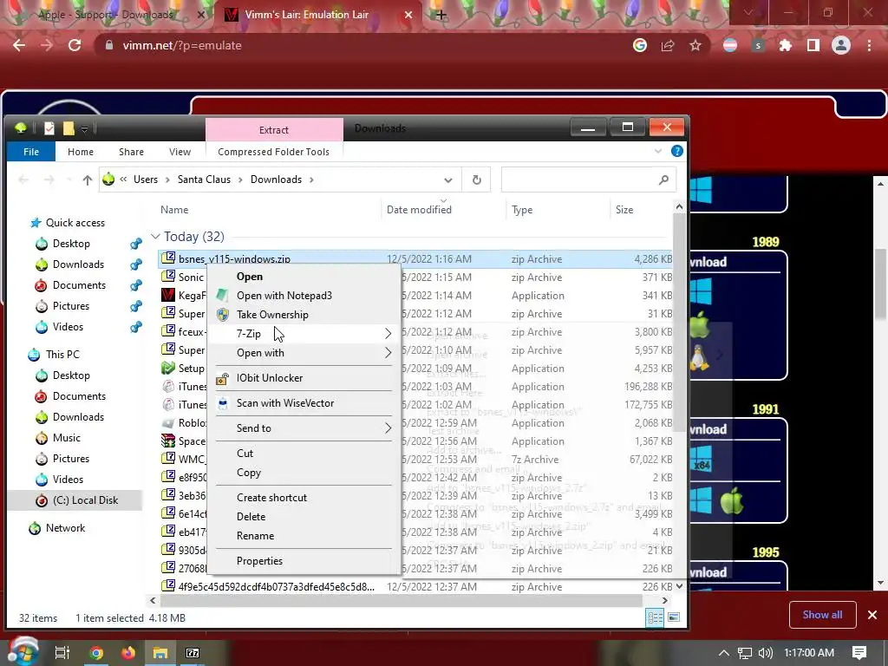Show hidden system tray icons
Screen dimensions: 888x666
click(724, 653)
